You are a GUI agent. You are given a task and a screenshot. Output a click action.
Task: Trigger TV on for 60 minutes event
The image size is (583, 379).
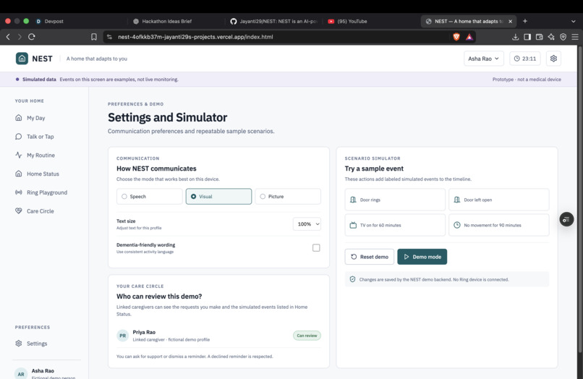395,225
